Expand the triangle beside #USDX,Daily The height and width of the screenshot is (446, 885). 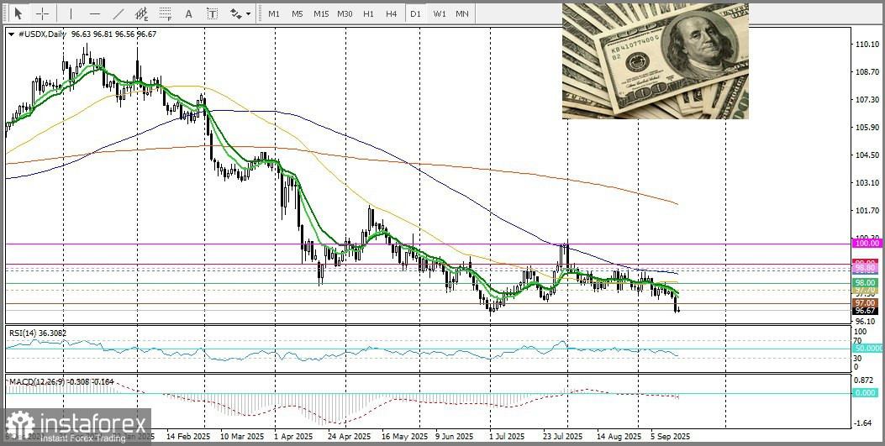pyautogui.click(x=12, y=34)
